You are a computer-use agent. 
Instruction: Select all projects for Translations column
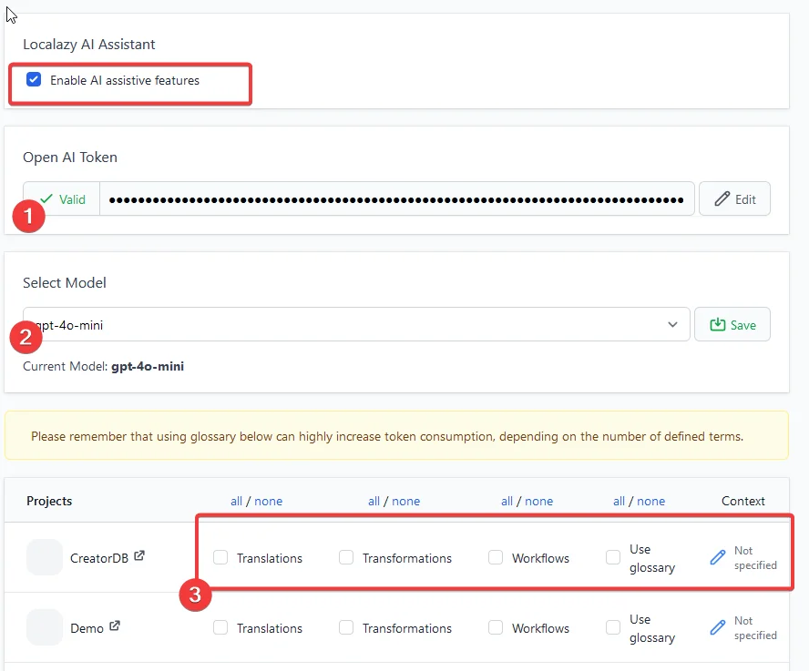(236, 501)
